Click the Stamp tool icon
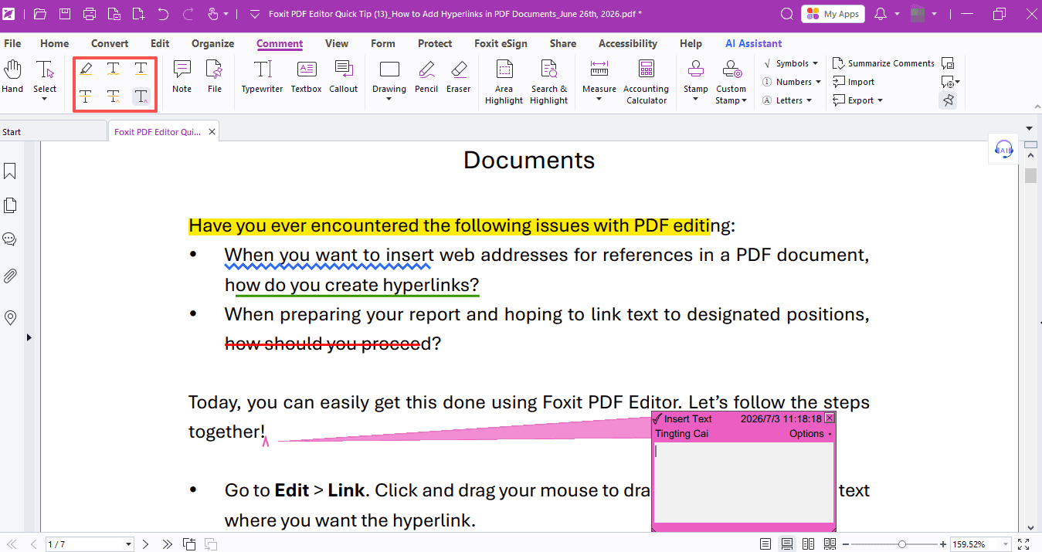This screenshot has height=552, width=1042. pyautogui.click(x=696, y=70)
